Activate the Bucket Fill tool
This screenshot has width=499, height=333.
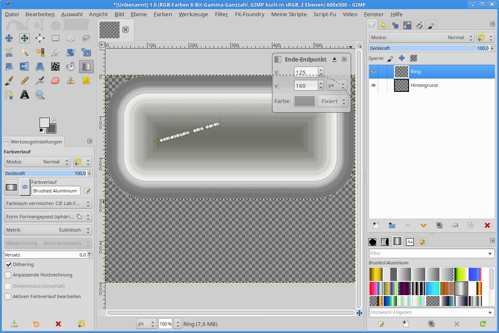71,67
